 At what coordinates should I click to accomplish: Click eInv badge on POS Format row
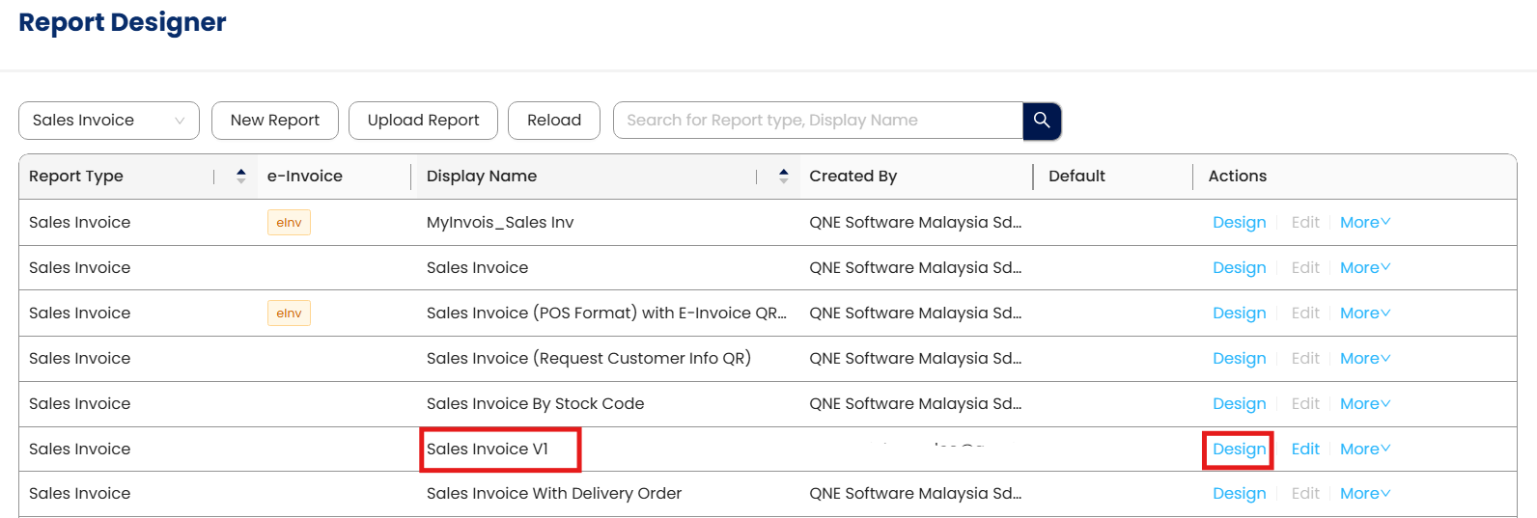pyautogui.click(x=289, y=314)
